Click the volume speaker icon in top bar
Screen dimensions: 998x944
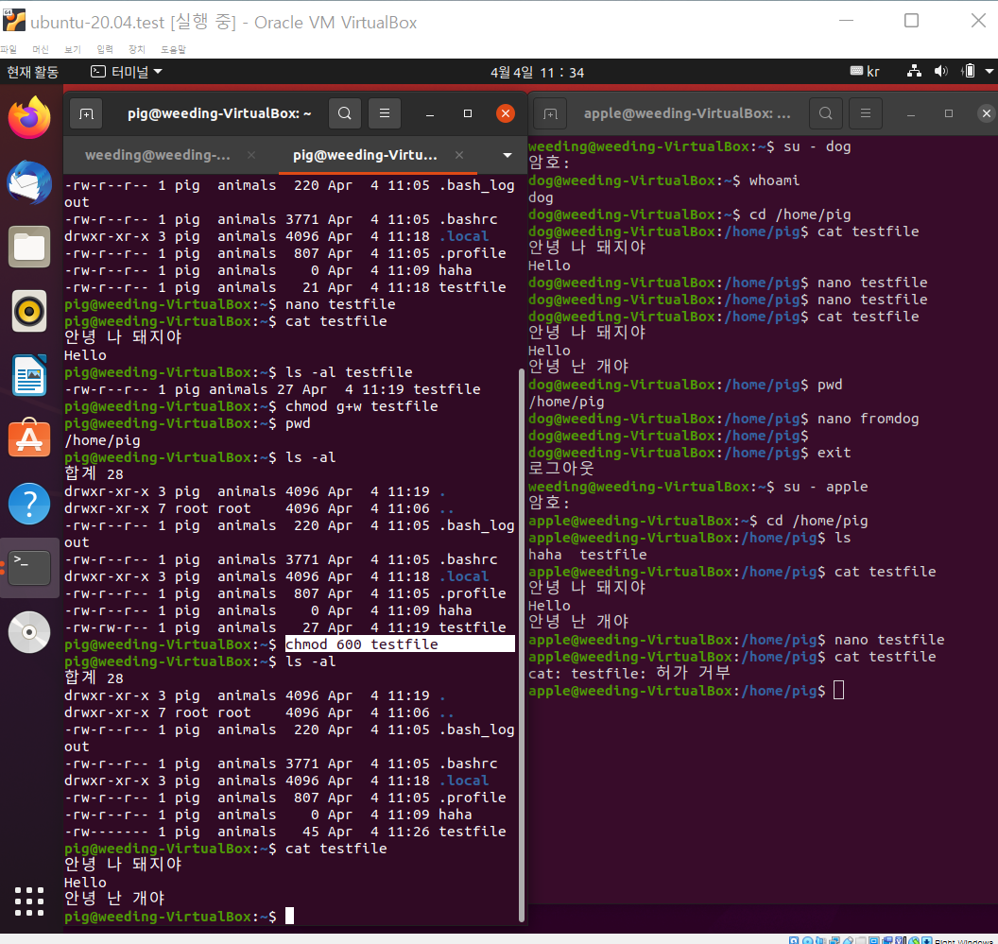[940, 71]
